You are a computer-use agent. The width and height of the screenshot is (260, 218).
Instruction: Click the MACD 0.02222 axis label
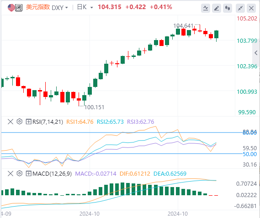(x=246, y=195)
